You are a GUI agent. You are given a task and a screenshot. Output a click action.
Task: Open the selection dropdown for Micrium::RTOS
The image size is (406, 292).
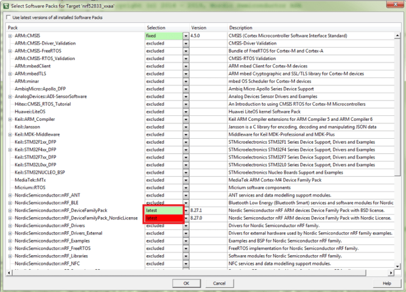[186, 187]
